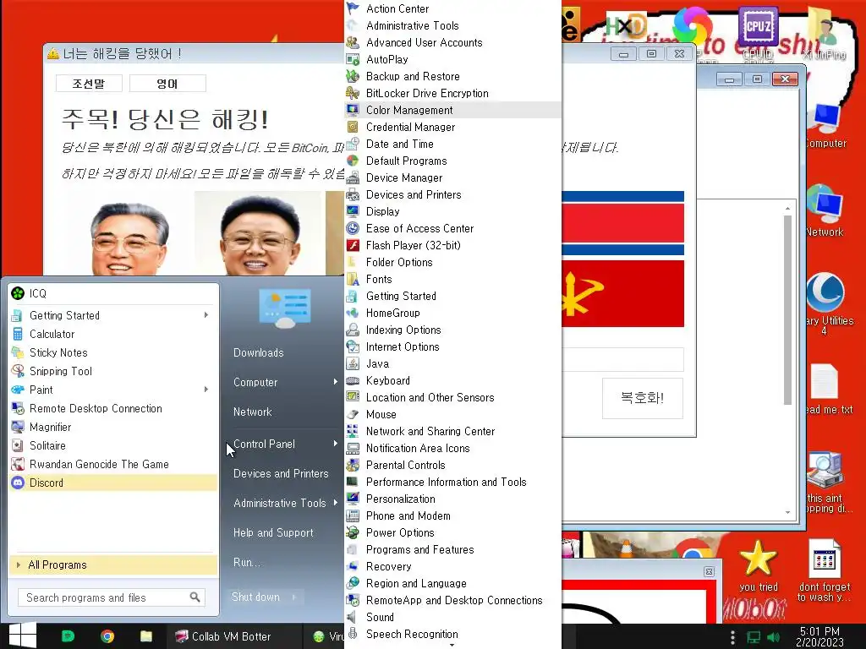
Task: Click the 조선말 language button
Action: 88,84
